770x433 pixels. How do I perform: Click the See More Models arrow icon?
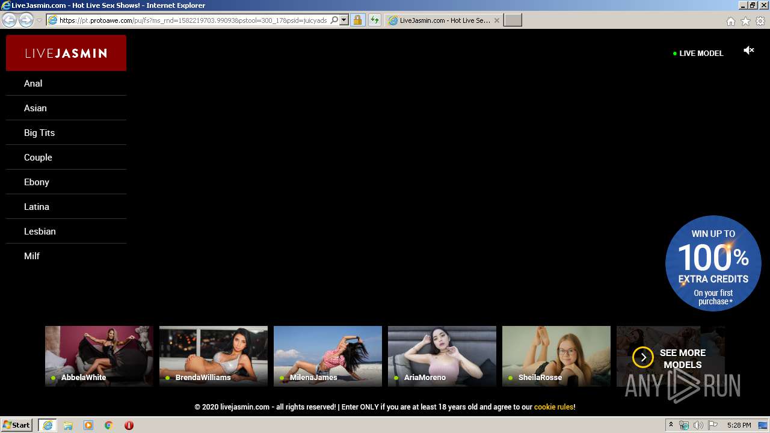[643, 357]
